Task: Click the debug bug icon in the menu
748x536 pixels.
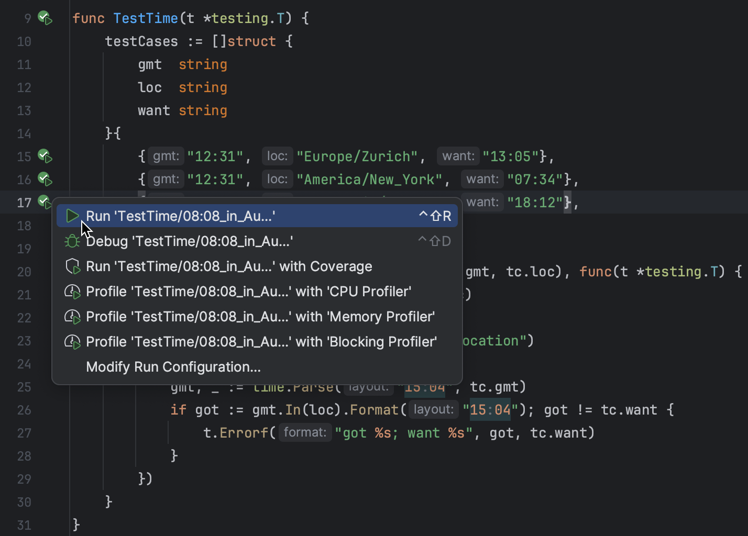Action: [72, 241]
